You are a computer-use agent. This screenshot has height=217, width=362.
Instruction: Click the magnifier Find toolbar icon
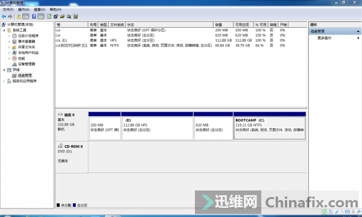(69, 16)
